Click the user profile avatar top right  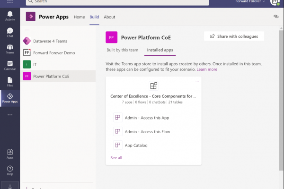coord(275,2)
